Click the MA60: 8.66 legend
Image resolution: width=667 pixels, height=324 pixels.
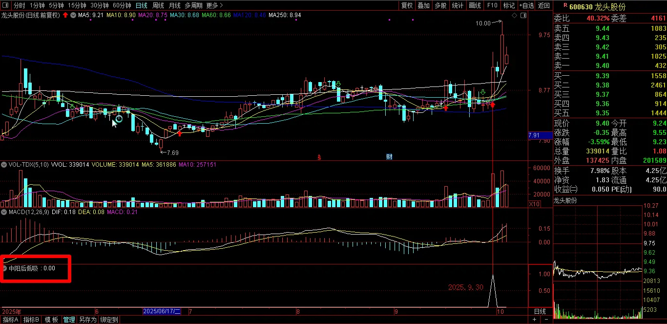tap(216, 16)
